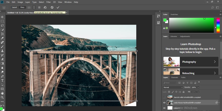
Task: Select the Pen tool
Action: point(2,76)
